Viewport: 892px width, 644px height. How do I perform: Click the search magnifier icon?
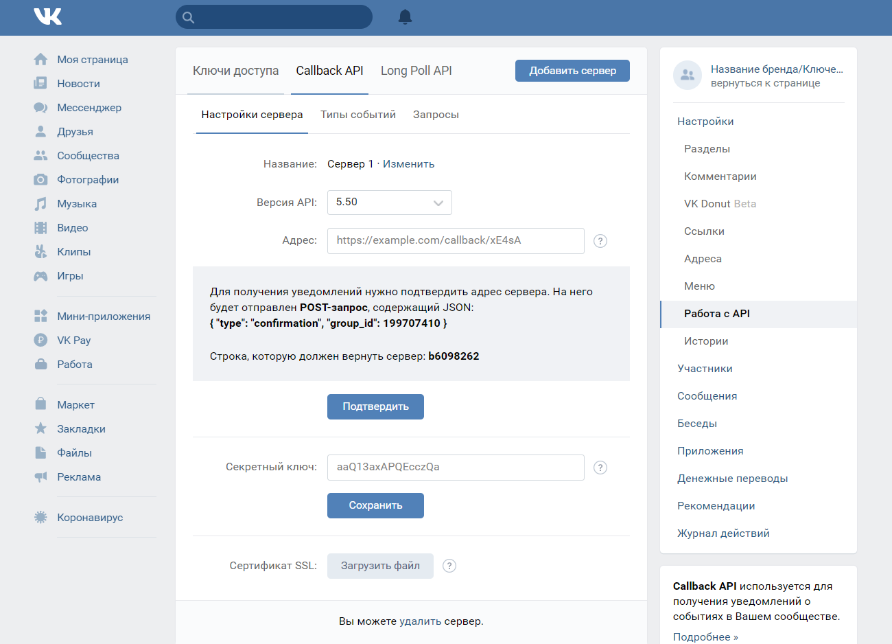point(189,18)
